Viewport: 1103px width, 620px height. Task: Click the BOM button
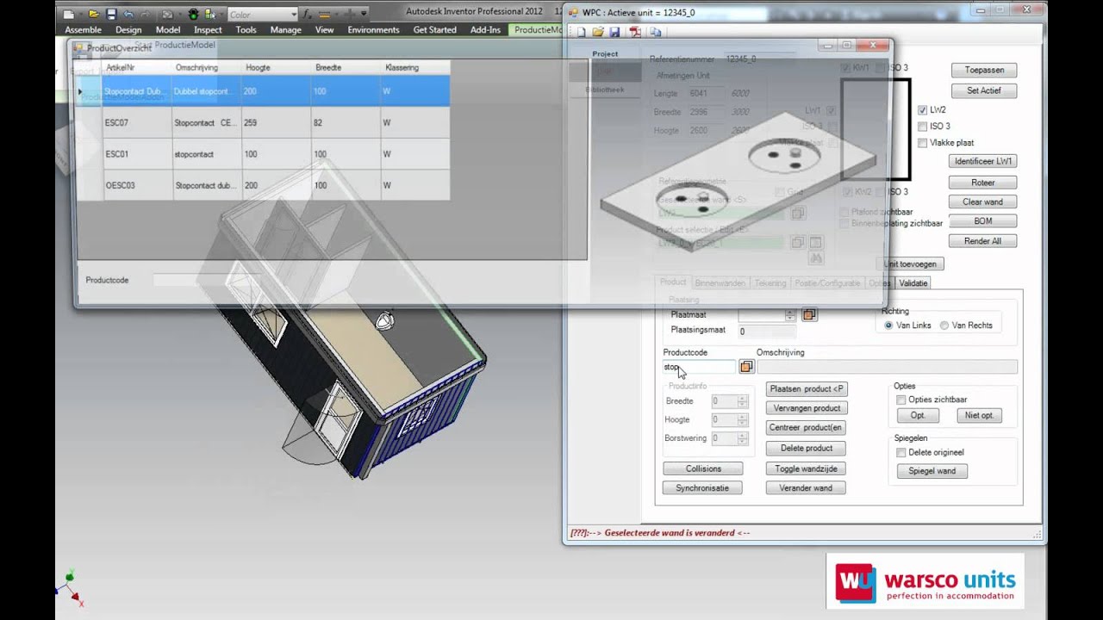click(983, 221)
